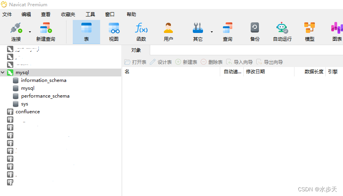Select the sys database
The width and height of the screenshot is (343, 196).
tap(25, 104)
